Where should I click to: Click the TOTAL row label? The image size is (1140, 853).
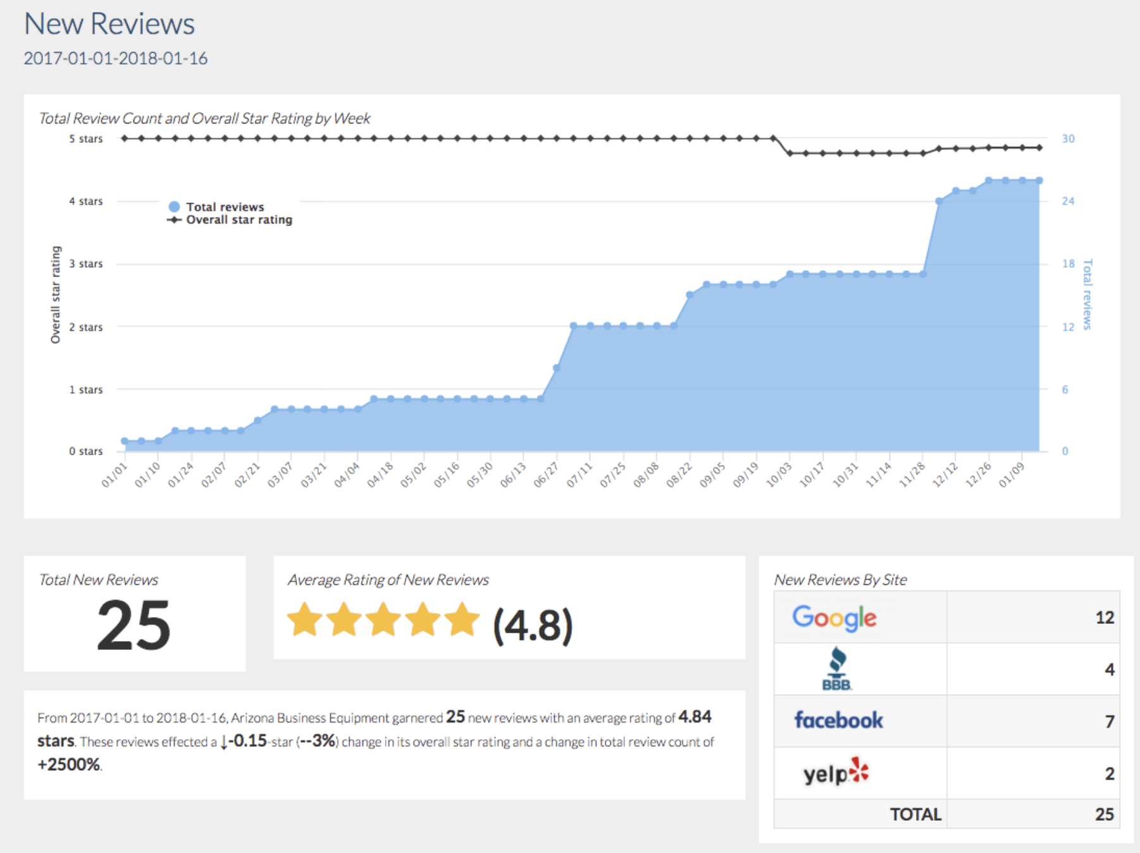[x=915, y=814]
